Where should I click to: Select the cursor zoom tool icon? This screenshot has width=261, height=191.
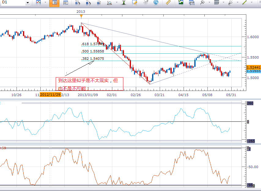click(x=99, y=3)
